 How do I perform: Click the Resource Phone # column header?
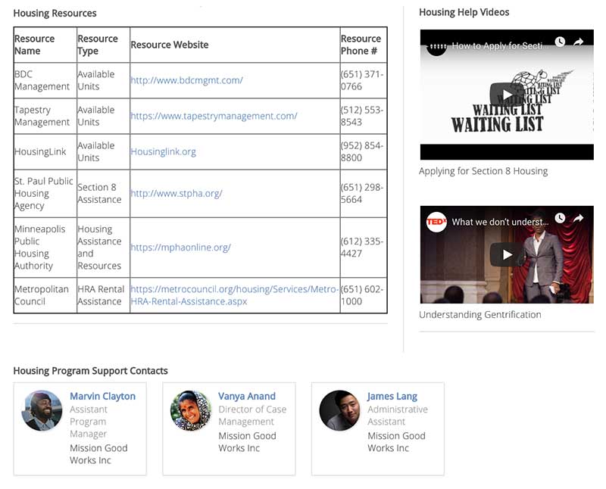click(364, 45)
